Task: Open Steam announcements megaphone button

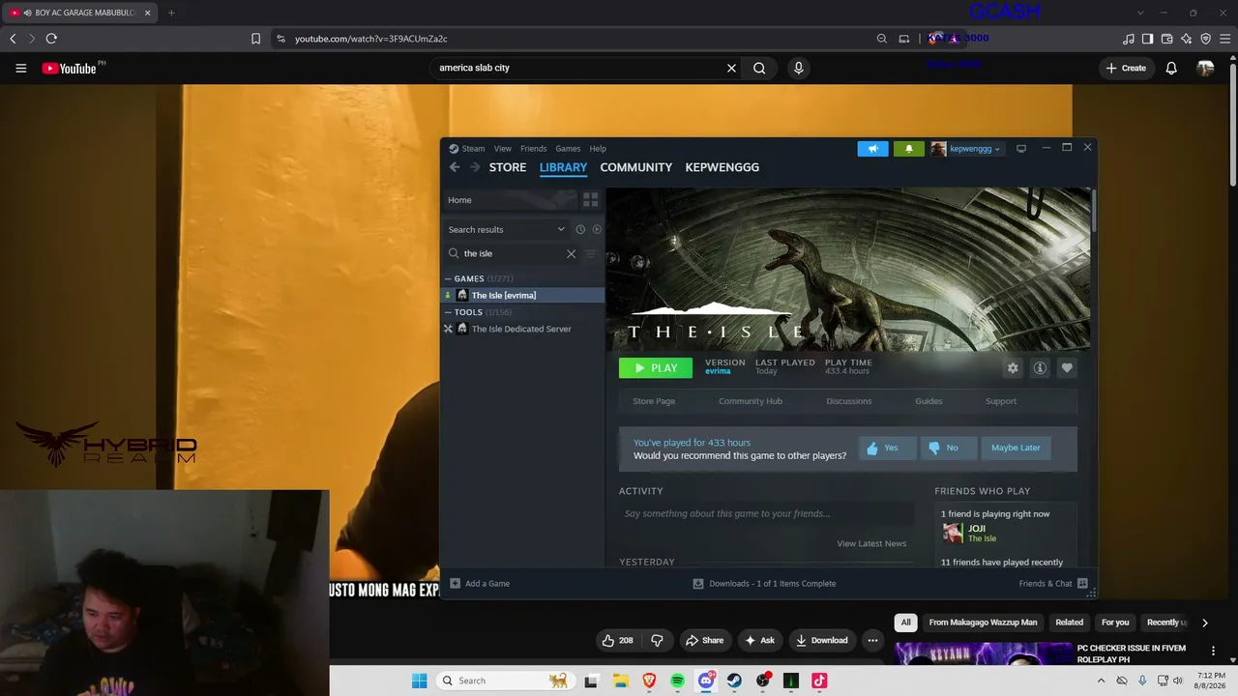Action: [x=872, y=149]
